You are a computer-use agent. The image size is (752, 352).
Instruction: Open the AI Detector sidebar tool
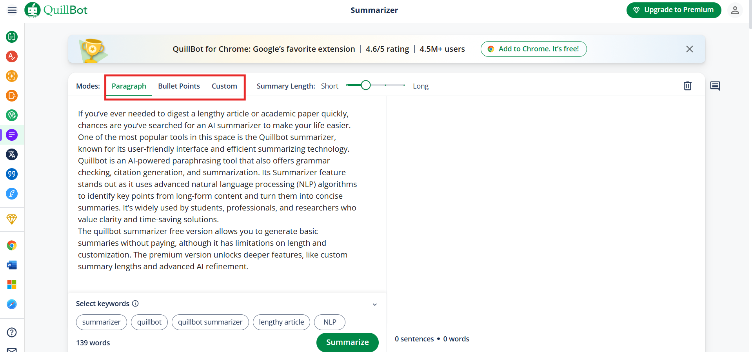click(x=12, y=76)
